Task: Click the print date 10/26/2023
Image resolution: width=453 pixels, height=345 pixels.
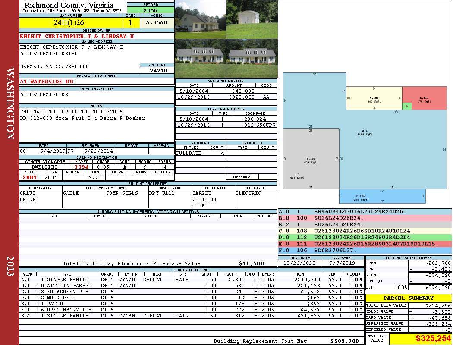Action: click(299, 263)
